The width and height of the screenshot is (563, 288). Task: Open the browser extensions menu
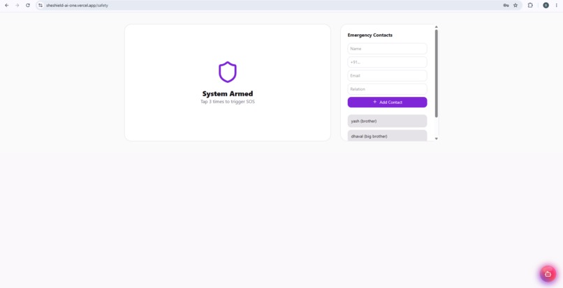530,6
